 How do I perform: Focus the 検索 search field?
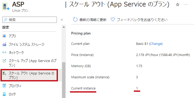(30, 20)
